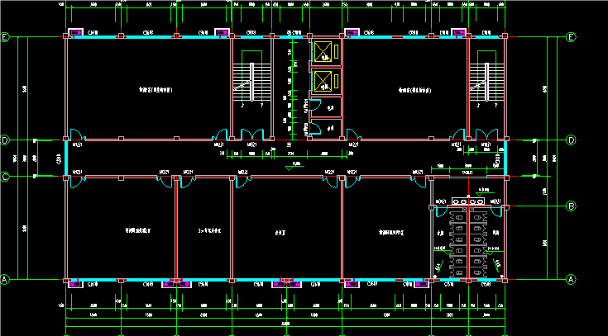Pick the axis bubble D on the right edge

[x=571, y=140]
